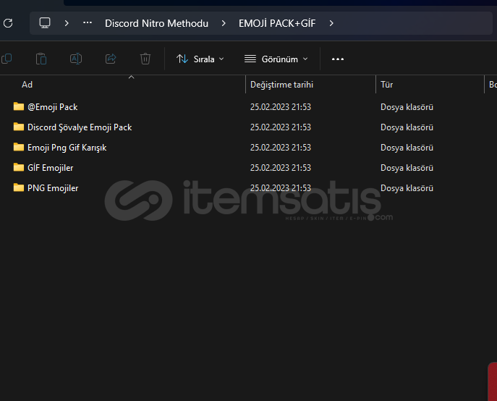Select the EMOJİ PACK+GİF breadcrumb
Screen dimensions: 497x401
[277, 23]
